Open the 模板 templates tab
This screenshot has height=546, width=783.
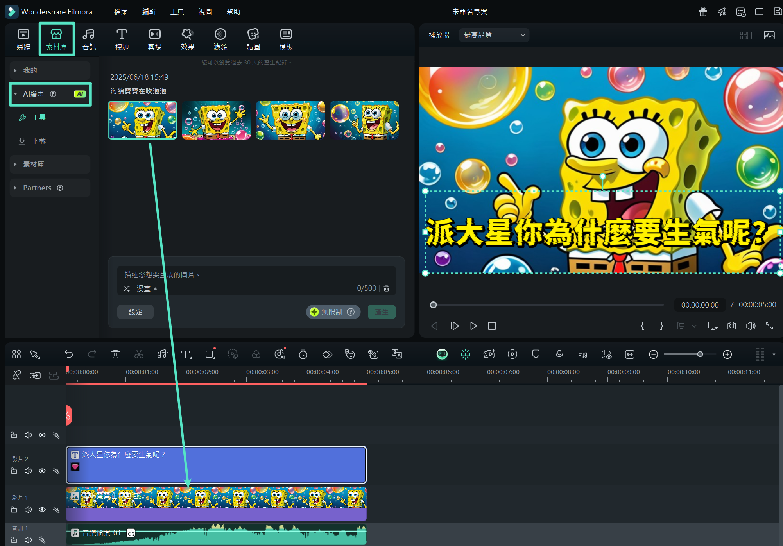286,39
